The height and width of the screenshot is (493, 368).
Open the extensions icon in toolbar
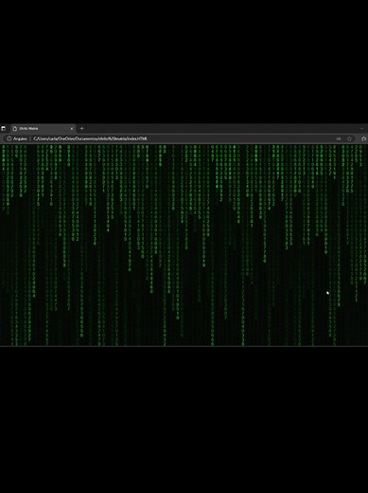(x=363, y=138)
